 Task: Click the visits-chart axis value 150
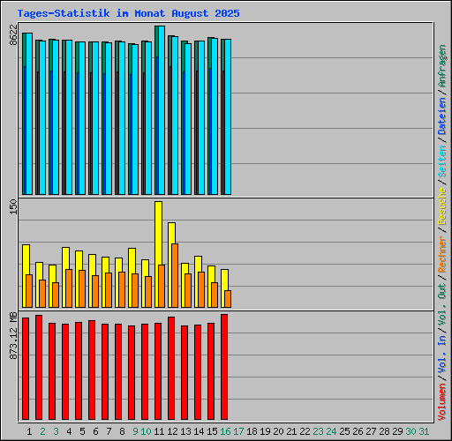13,206
